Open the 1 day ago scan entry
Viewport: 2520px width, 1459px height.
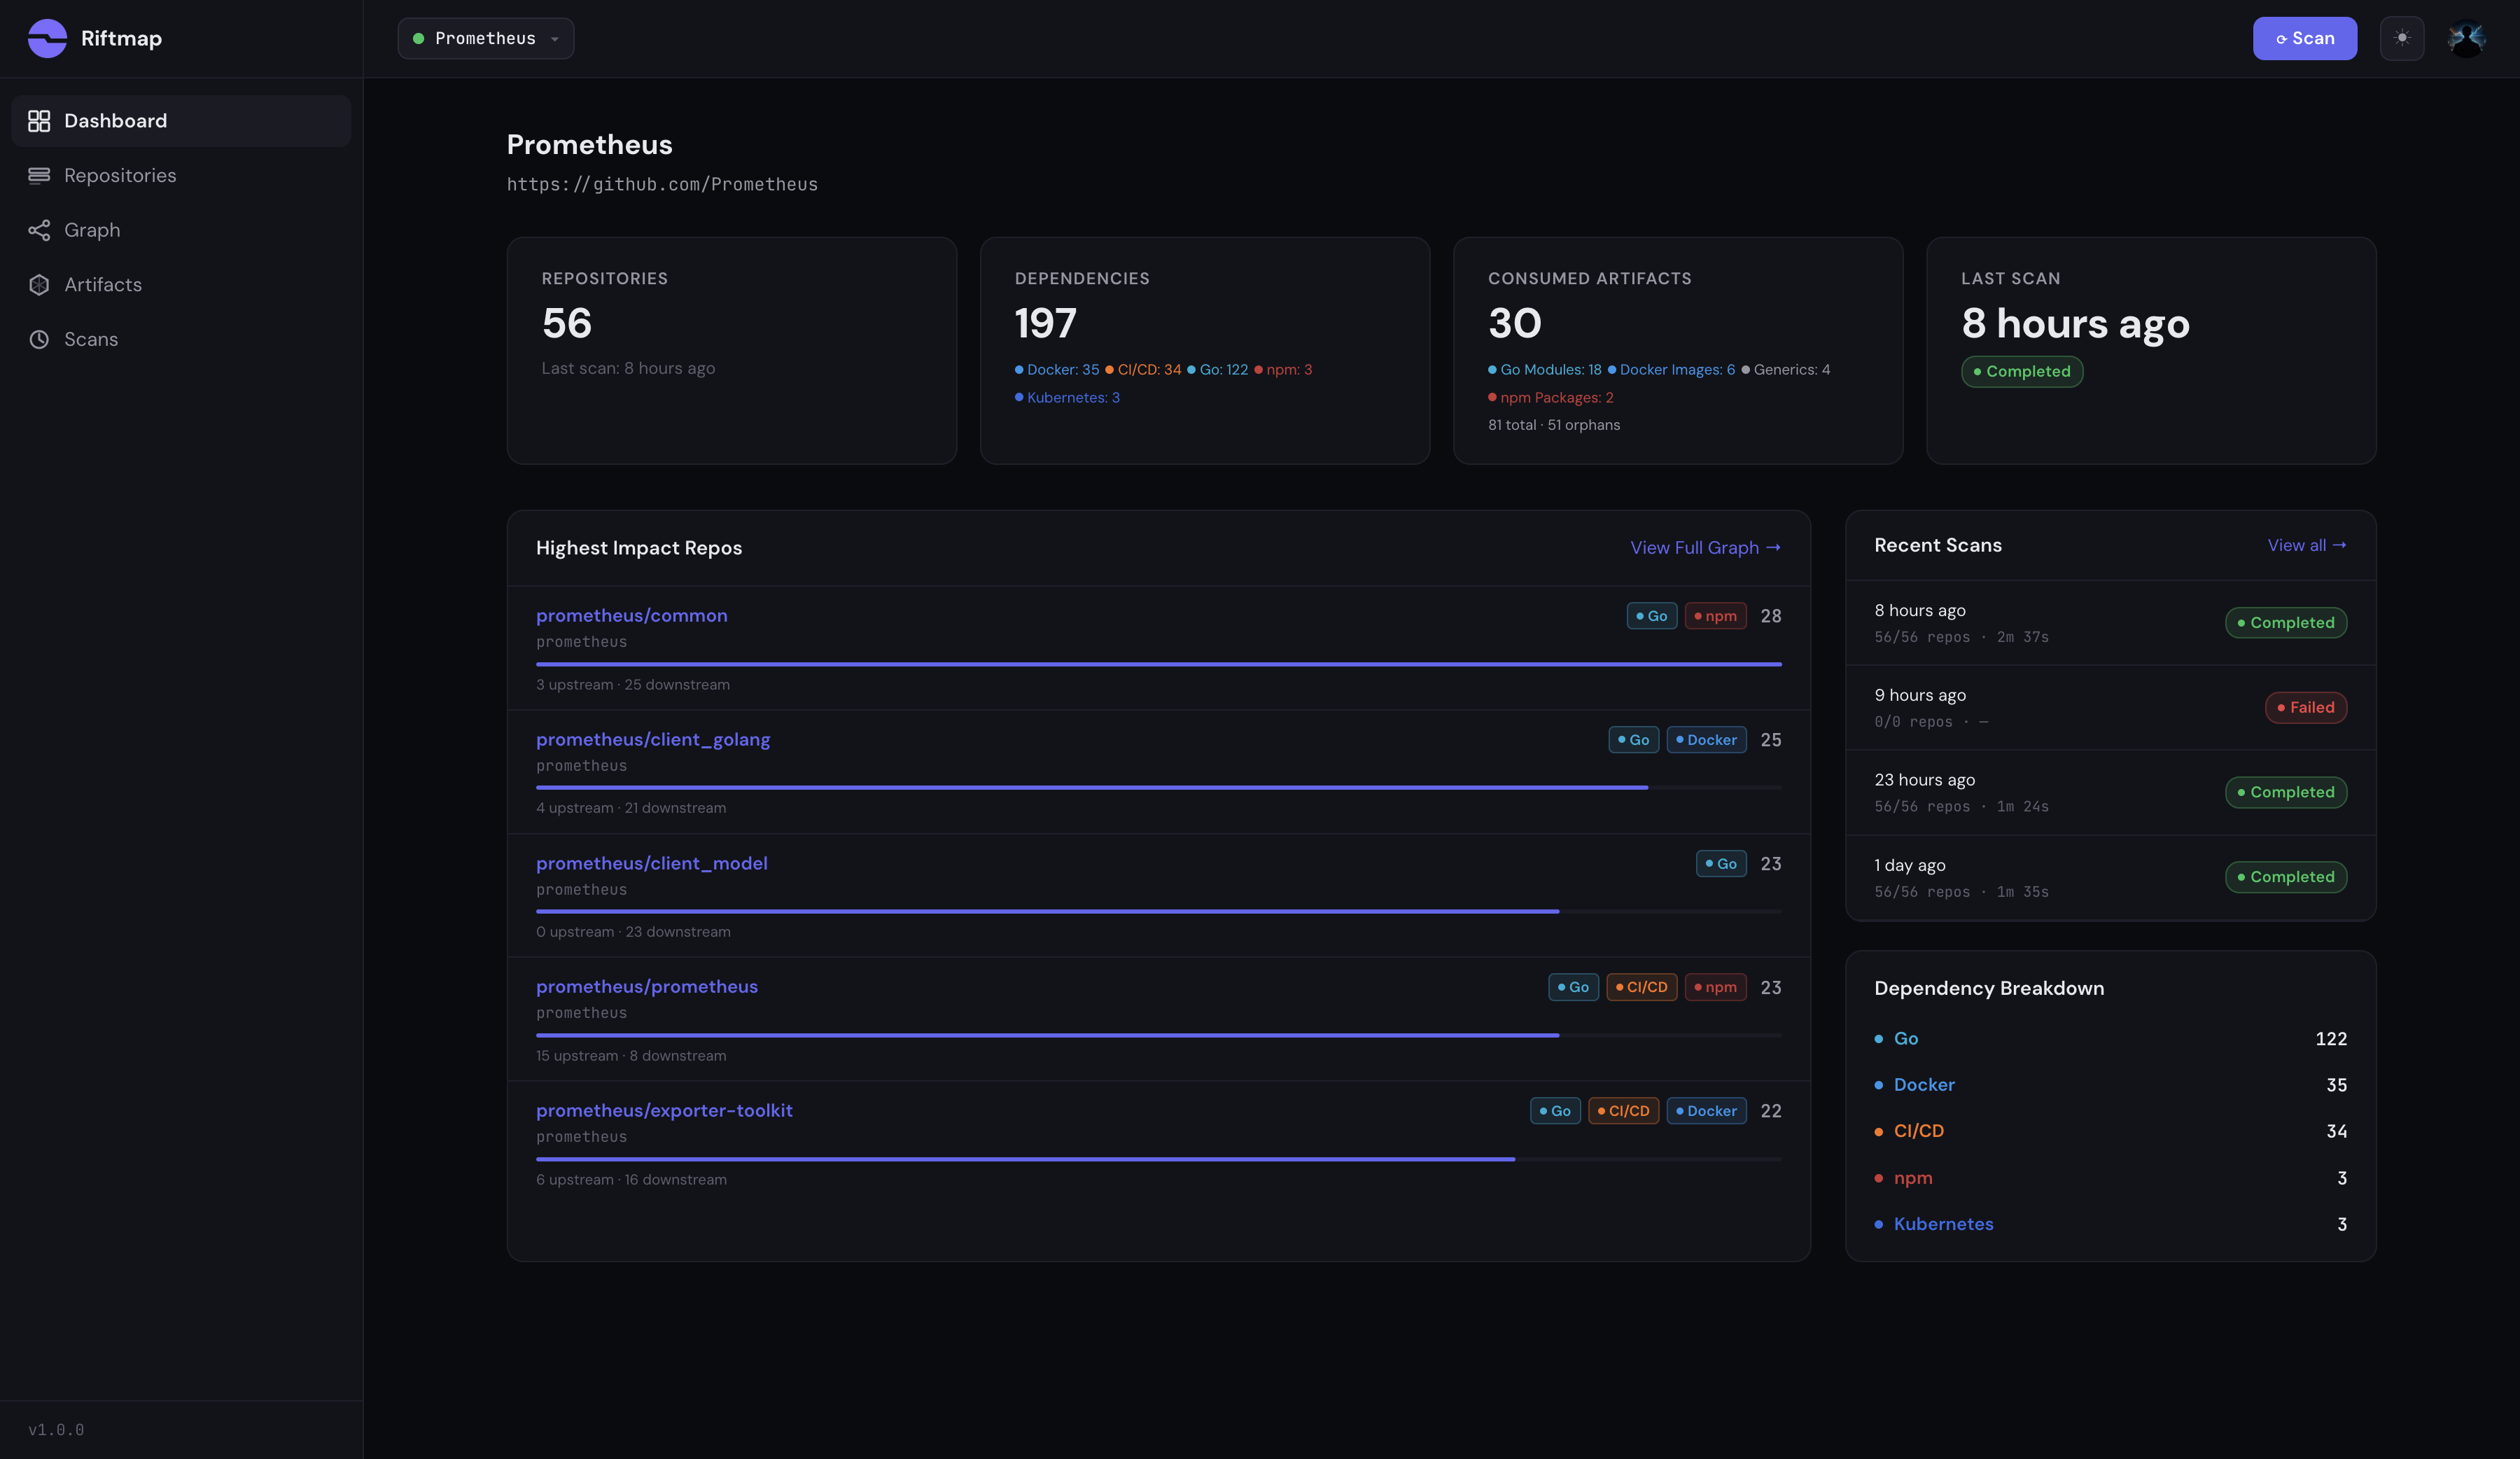pyautogui.click(x=2110, y=877)
